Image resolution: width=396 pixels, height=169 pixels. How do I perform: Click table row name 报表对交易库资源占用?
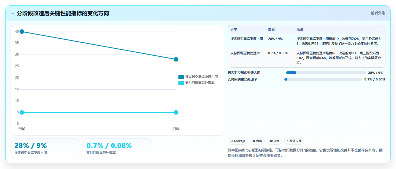pyautogui.click(x=247, y=39)
